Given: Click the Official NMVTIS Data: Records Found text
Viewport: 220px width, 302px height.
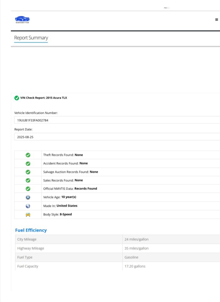Looking at the screenshot, I should [x=70, y=189].
